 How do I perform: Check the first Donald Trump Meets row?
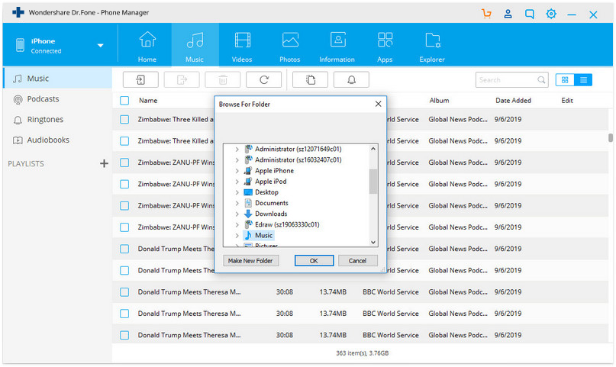pyautogui.click(x=124, y=249)
